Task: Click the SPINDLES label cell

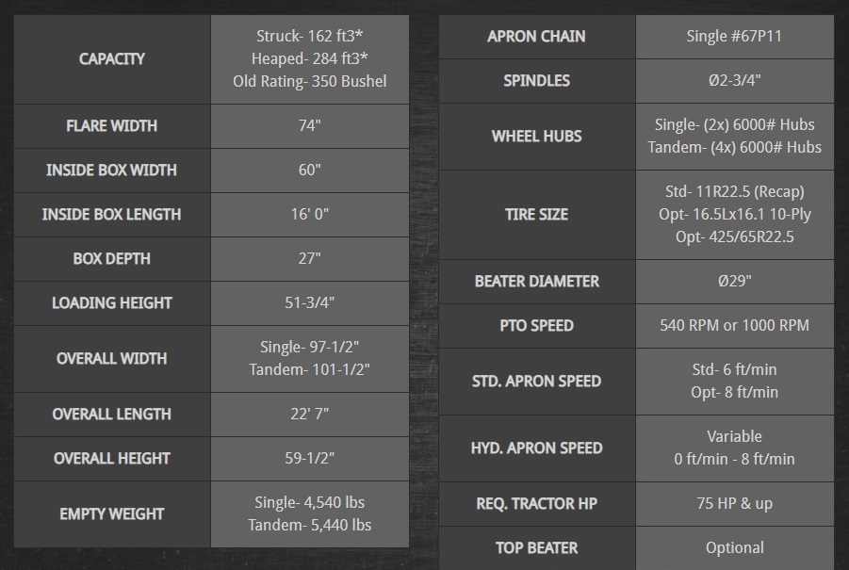Action: tap(536, 81)
